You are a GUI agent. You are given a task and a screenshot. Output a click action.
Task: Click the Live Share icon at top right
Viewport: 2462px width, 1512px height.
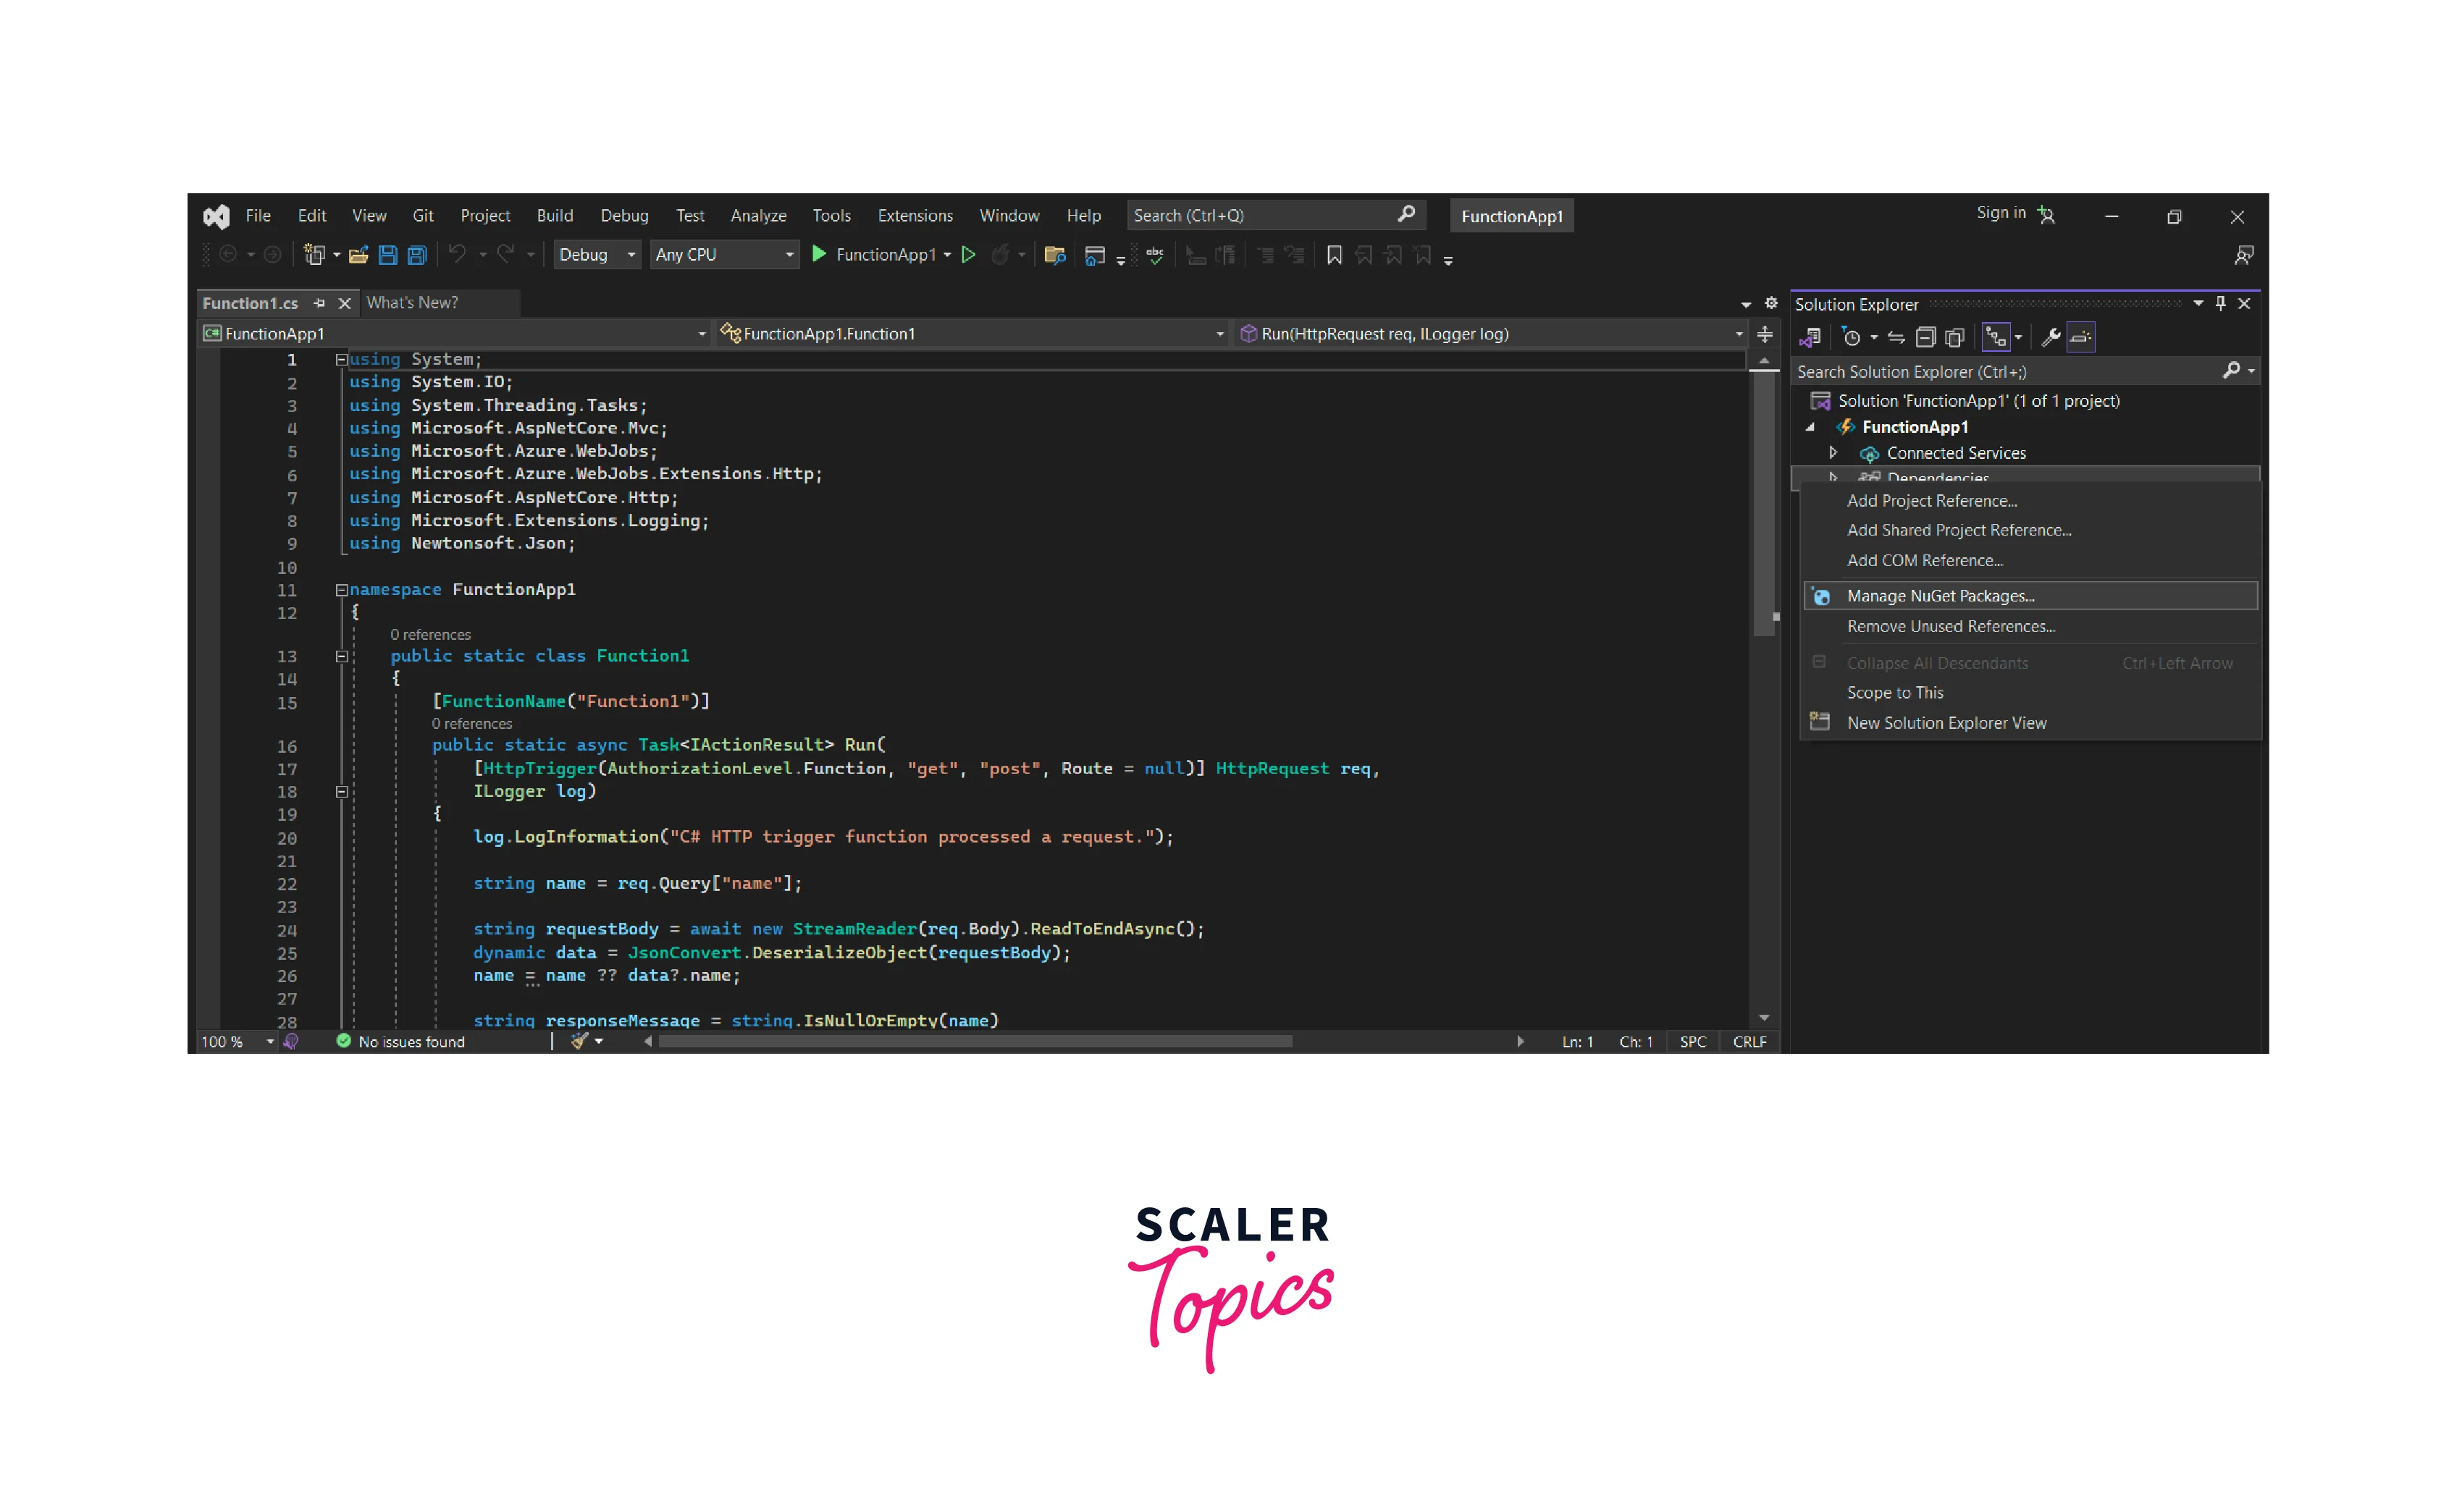point(2243,256)
